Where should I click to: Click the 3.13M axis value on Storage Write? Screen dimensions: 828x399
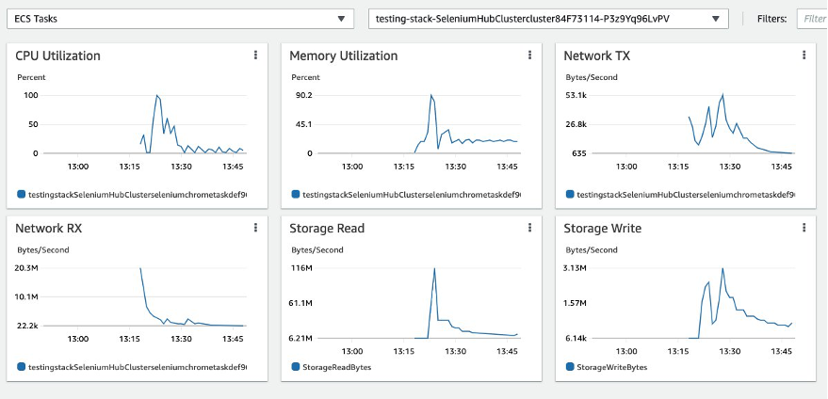click(x=576, y=268)
